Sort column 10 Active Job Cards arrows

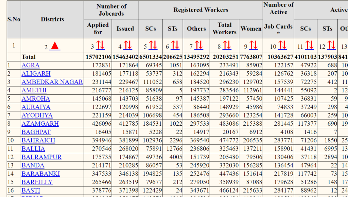point(282,45)
